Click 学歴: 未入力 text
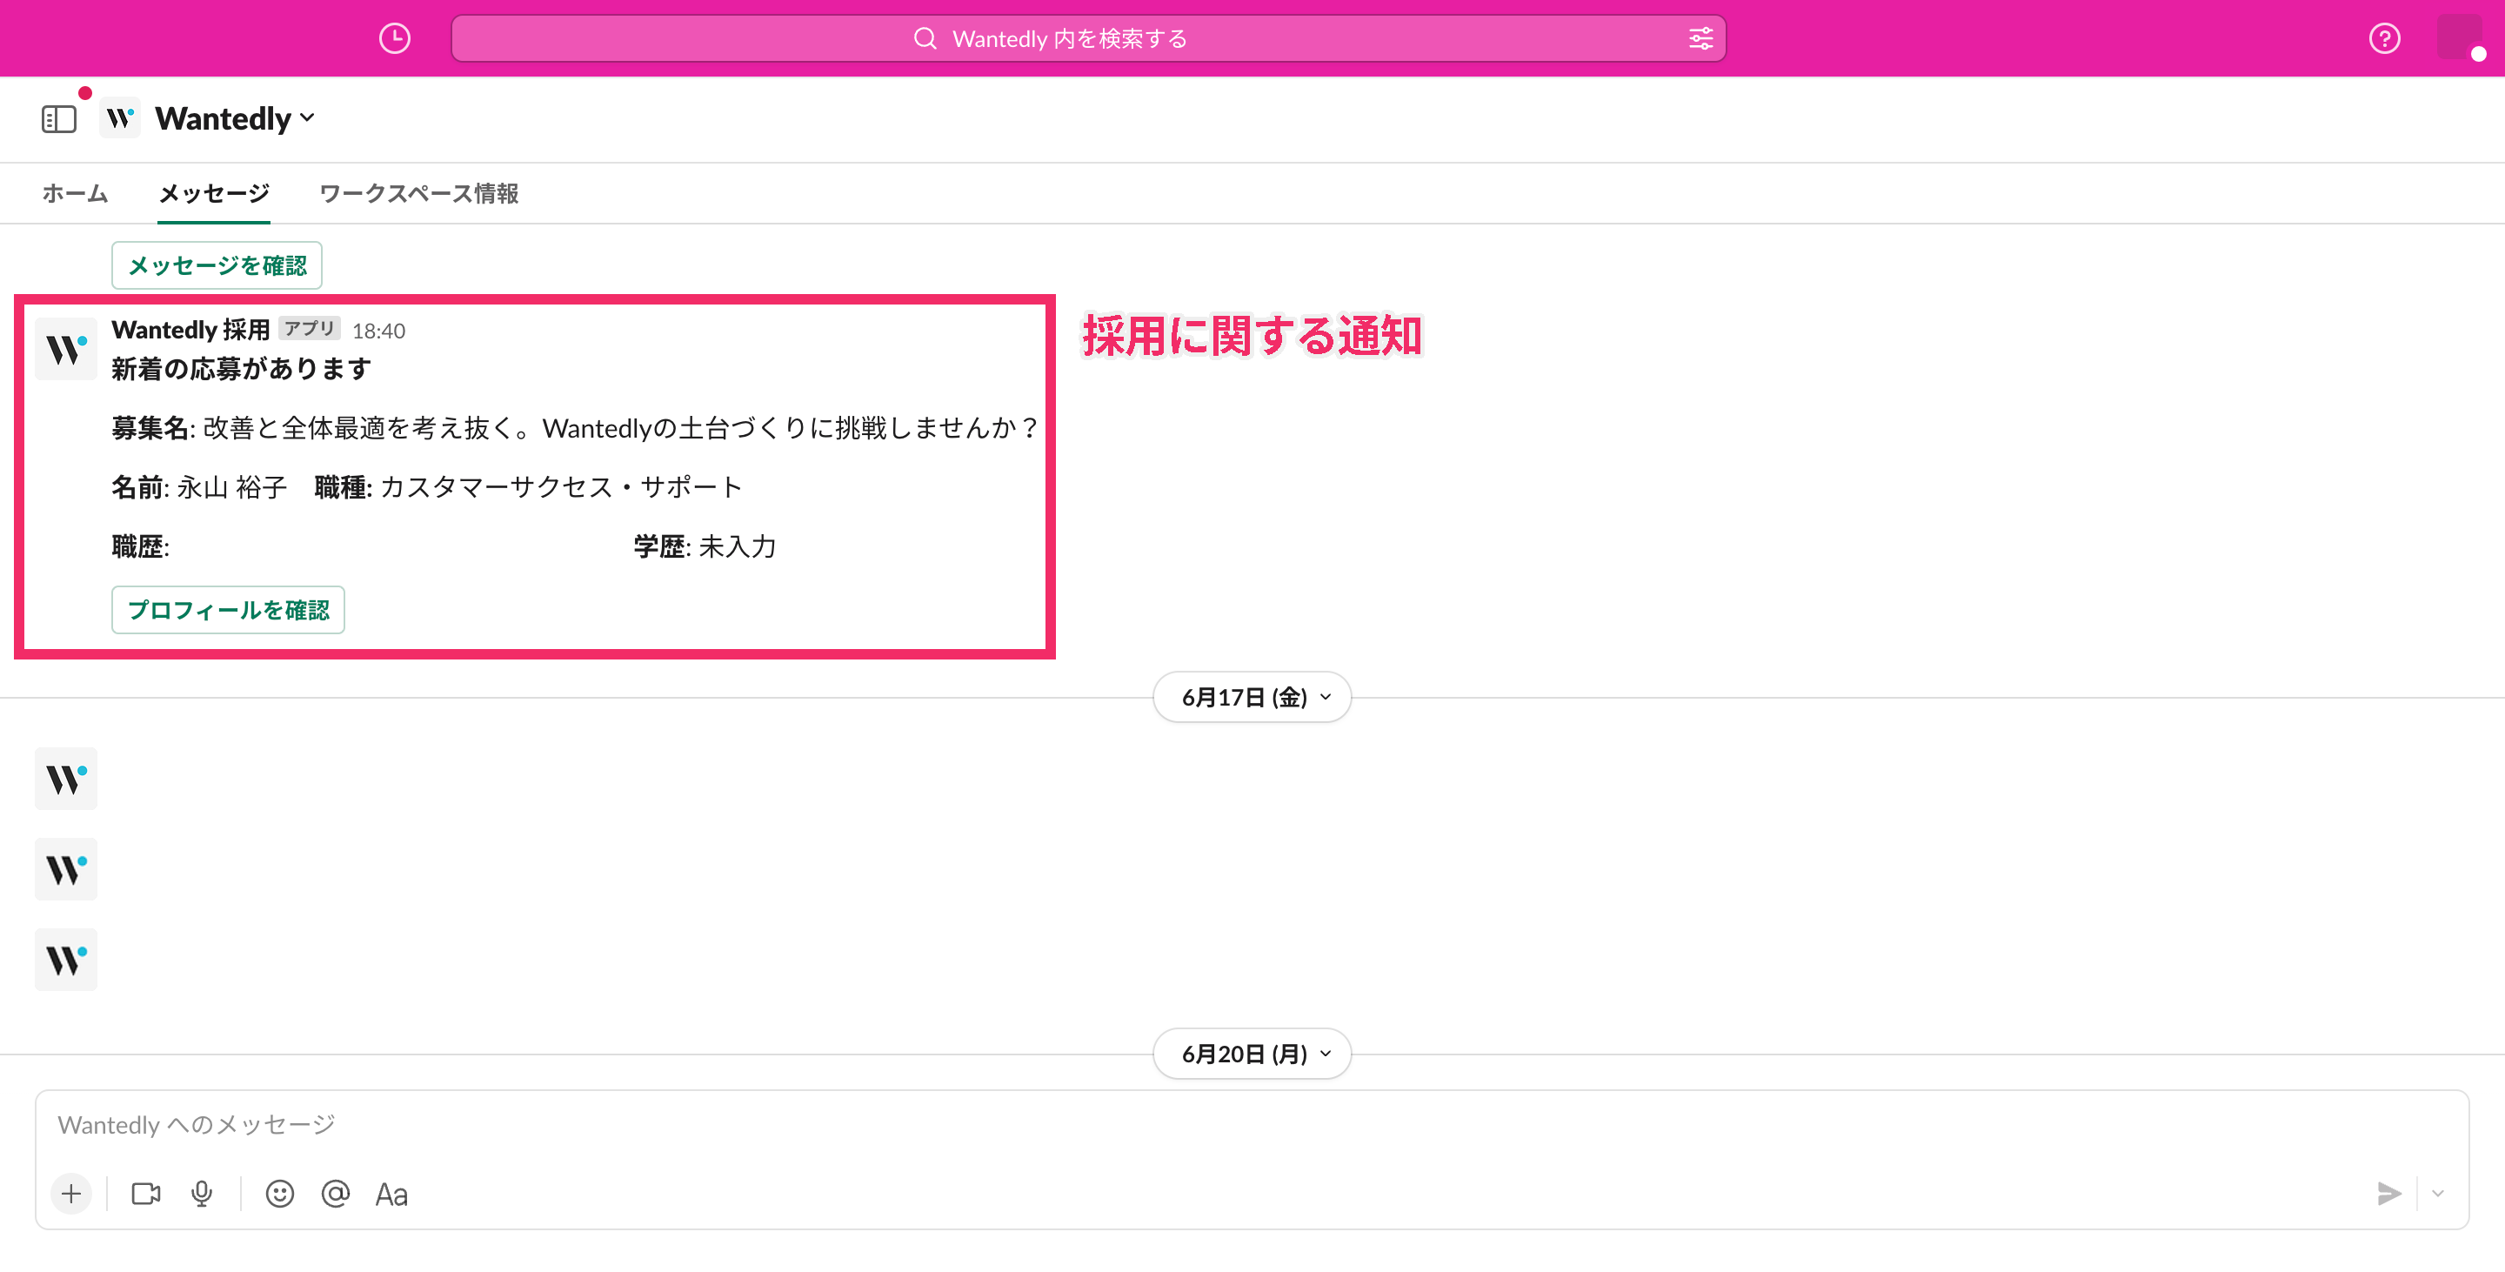2505x1272 pixels. [705, 546]
